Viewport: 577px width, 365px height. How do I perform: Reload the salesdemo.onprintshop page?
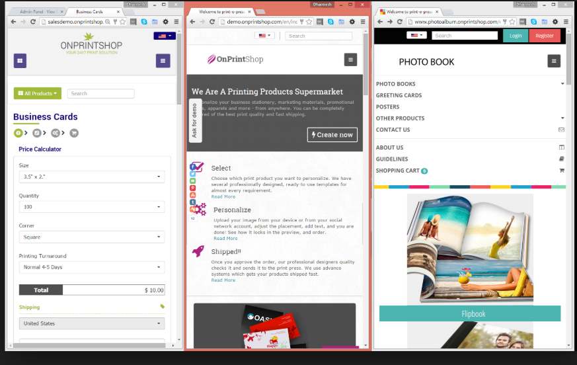pos(33,22)
